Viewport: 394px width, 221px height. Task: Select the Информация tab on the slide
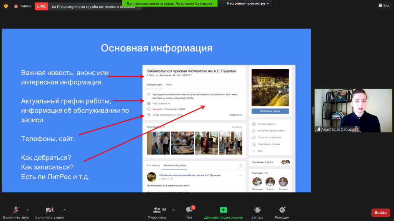[154, 84]
